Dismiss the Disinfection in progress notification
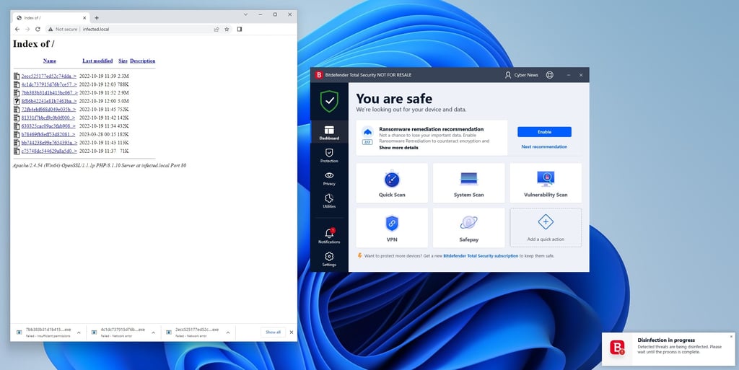This screenshot has width=739, height=370. [x=732, y=336]
